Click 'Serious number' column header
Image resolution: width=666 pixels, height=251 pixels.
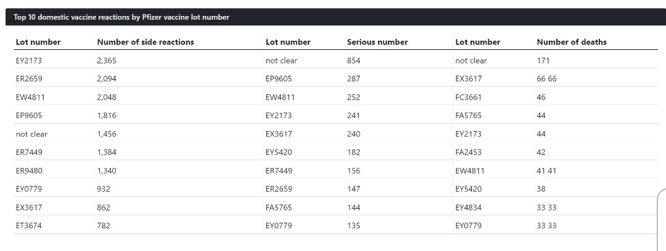(x=377, y=42)
